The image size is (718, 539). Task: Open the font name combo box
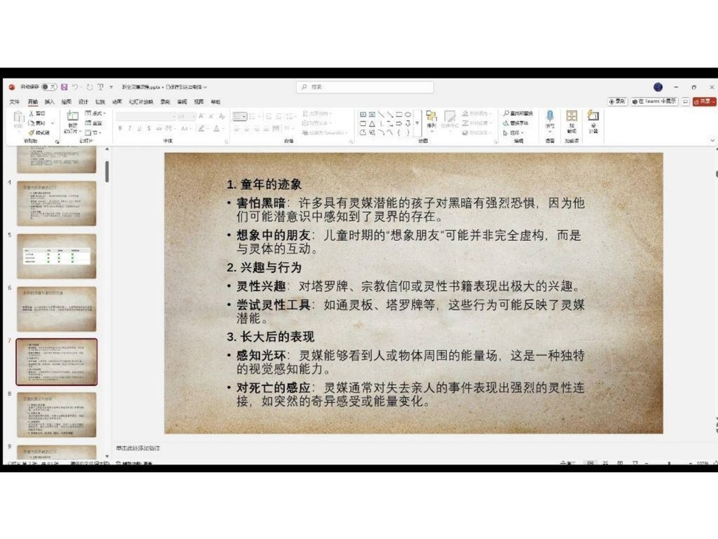146,116
